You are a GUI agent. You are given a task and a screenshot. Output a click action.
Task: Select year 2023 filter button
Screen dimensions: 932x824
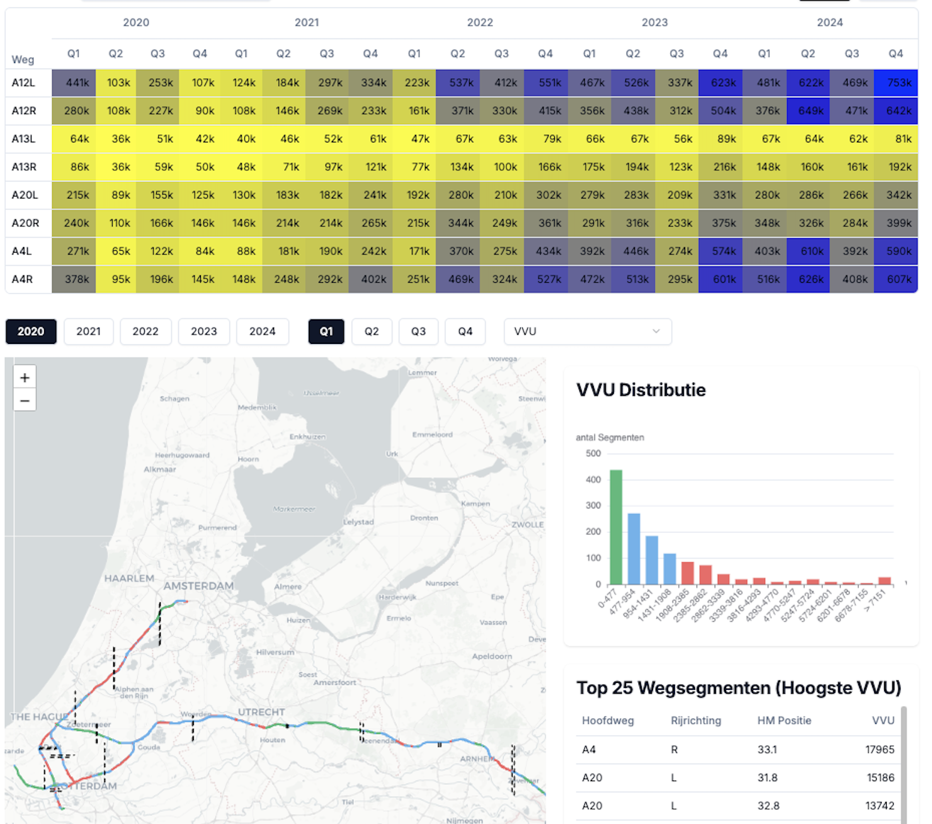point(204,331)
